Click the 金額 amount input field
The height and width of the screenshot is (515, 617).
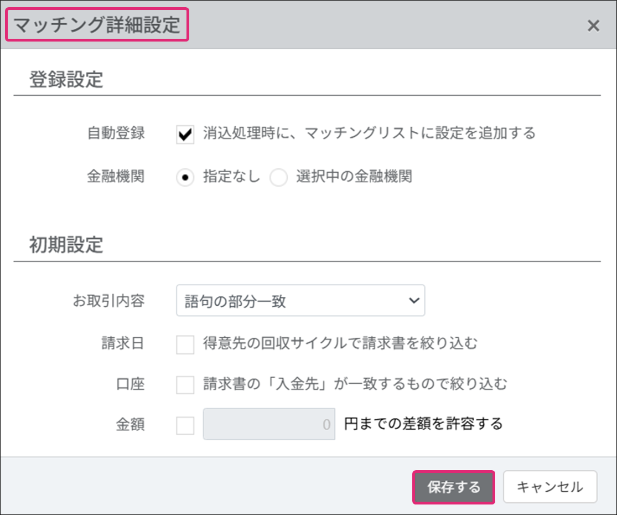(x=269, y=425)
